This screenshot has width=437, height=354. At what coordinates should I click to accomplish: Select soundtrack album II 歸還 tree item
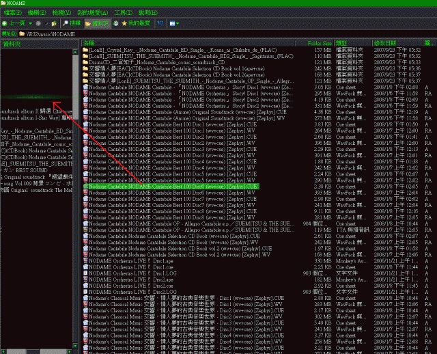point(36,111)
